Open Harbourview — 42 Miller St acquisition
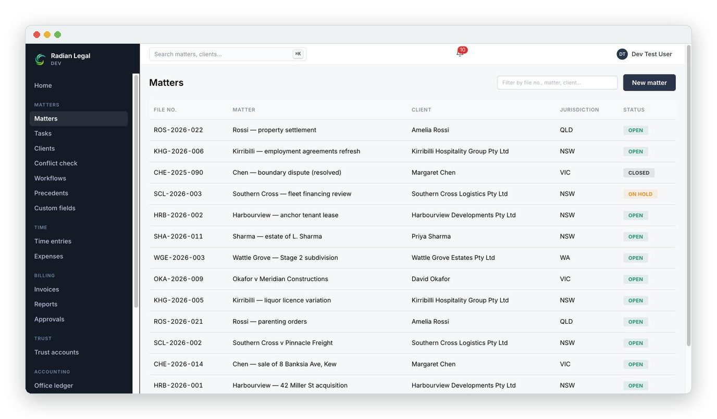 tap(290, 386)
